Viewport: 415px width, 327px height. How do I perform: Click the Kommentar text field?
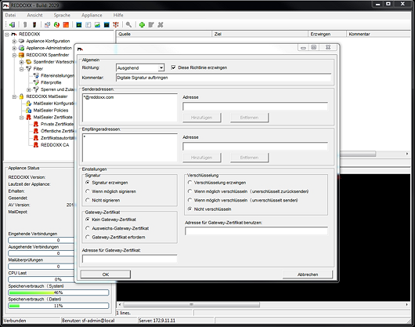(224, 78)
